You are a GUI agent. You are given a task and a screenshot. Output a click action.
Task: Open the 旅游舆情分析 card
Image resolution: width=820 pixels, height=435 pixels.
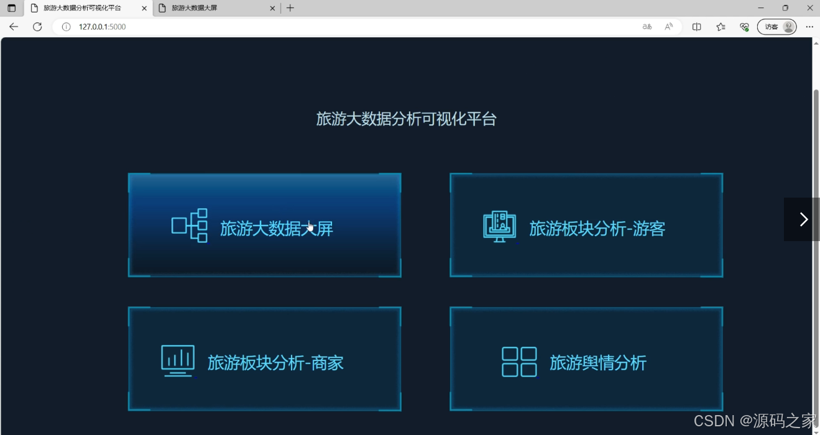[586, 359]
